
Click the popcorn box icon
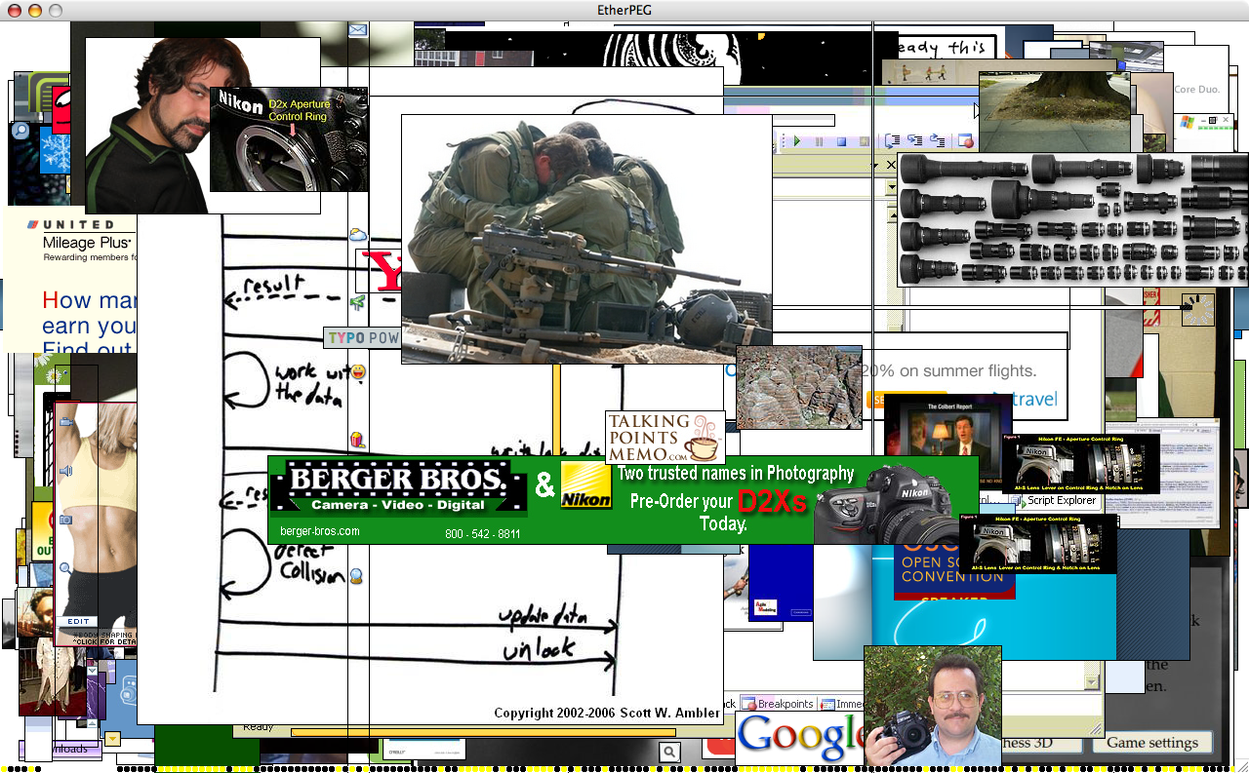(356, 440)
